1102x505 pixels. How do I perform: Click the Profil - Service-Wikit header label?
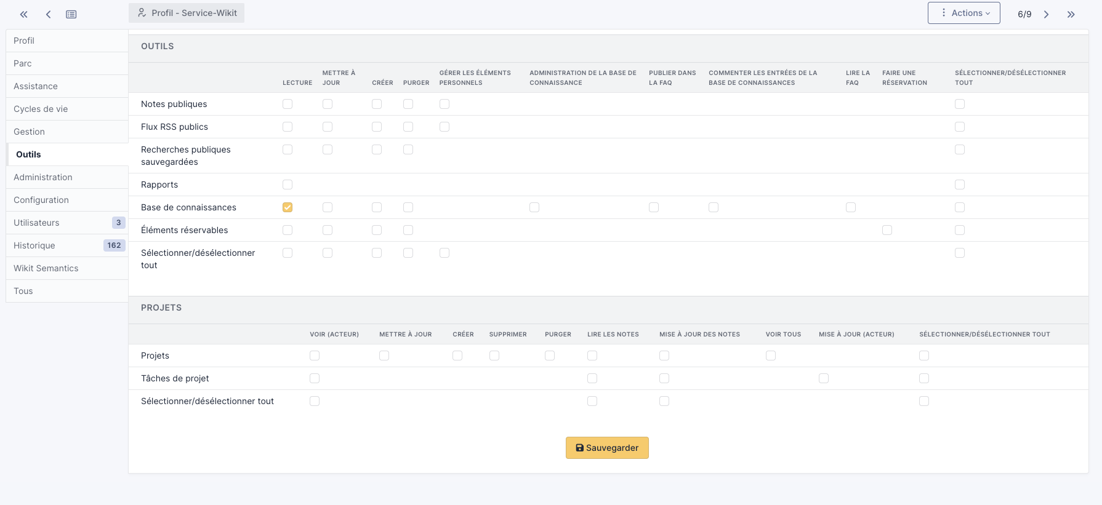click(x=194, y=13)
